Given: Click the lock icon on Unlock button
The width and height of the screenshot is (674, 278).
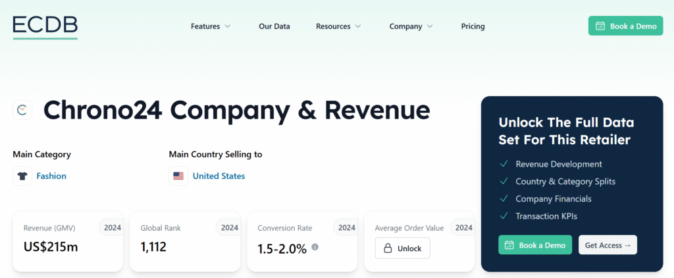Looking at the screenshot, I should (388, 248).
